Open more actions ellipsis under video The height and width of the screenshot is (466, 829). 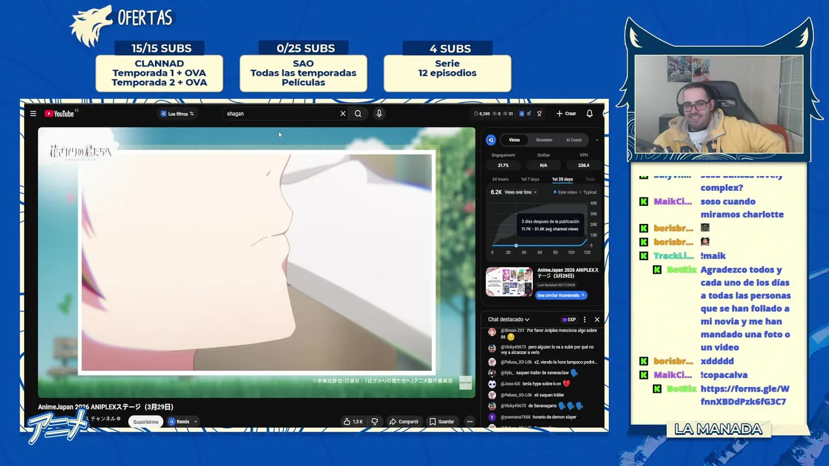coord(470,421)
